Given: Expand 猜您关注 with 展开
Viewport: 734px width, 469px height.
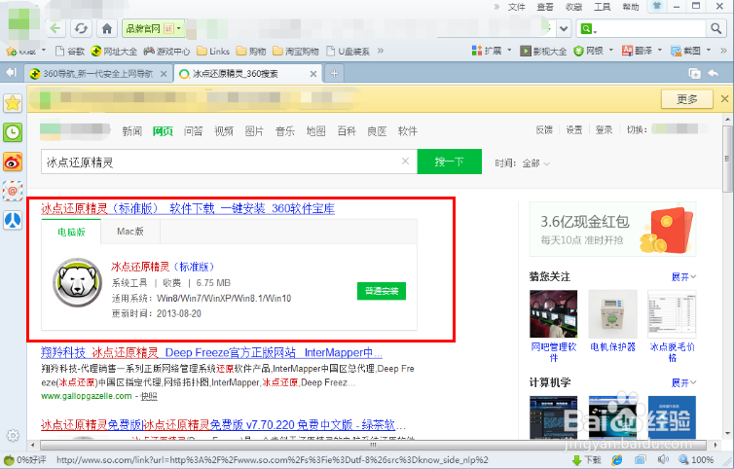Looking at the screenshot, I should [x=684, y=276].
